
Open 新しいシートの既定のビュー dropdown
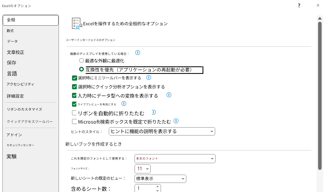pos(160,179)
